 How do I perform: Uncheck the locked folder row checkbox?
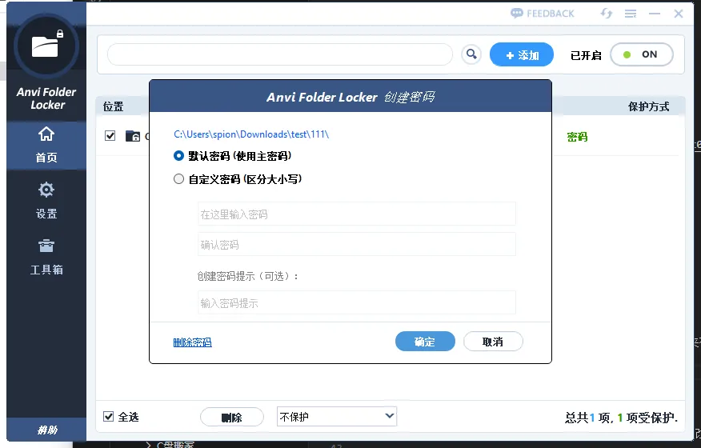pyautogui.click(x=110, y=135)
